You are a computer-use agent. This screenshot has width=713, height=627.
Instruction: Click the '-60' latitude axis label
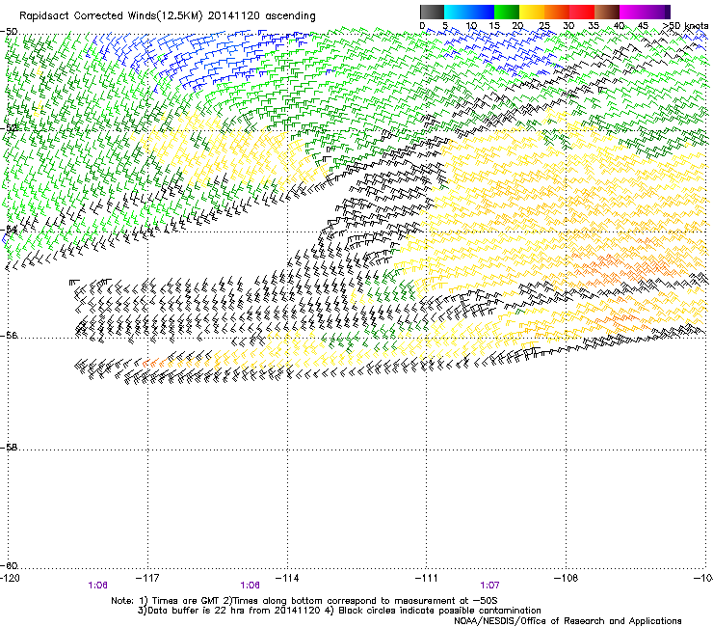pos(9,565)
